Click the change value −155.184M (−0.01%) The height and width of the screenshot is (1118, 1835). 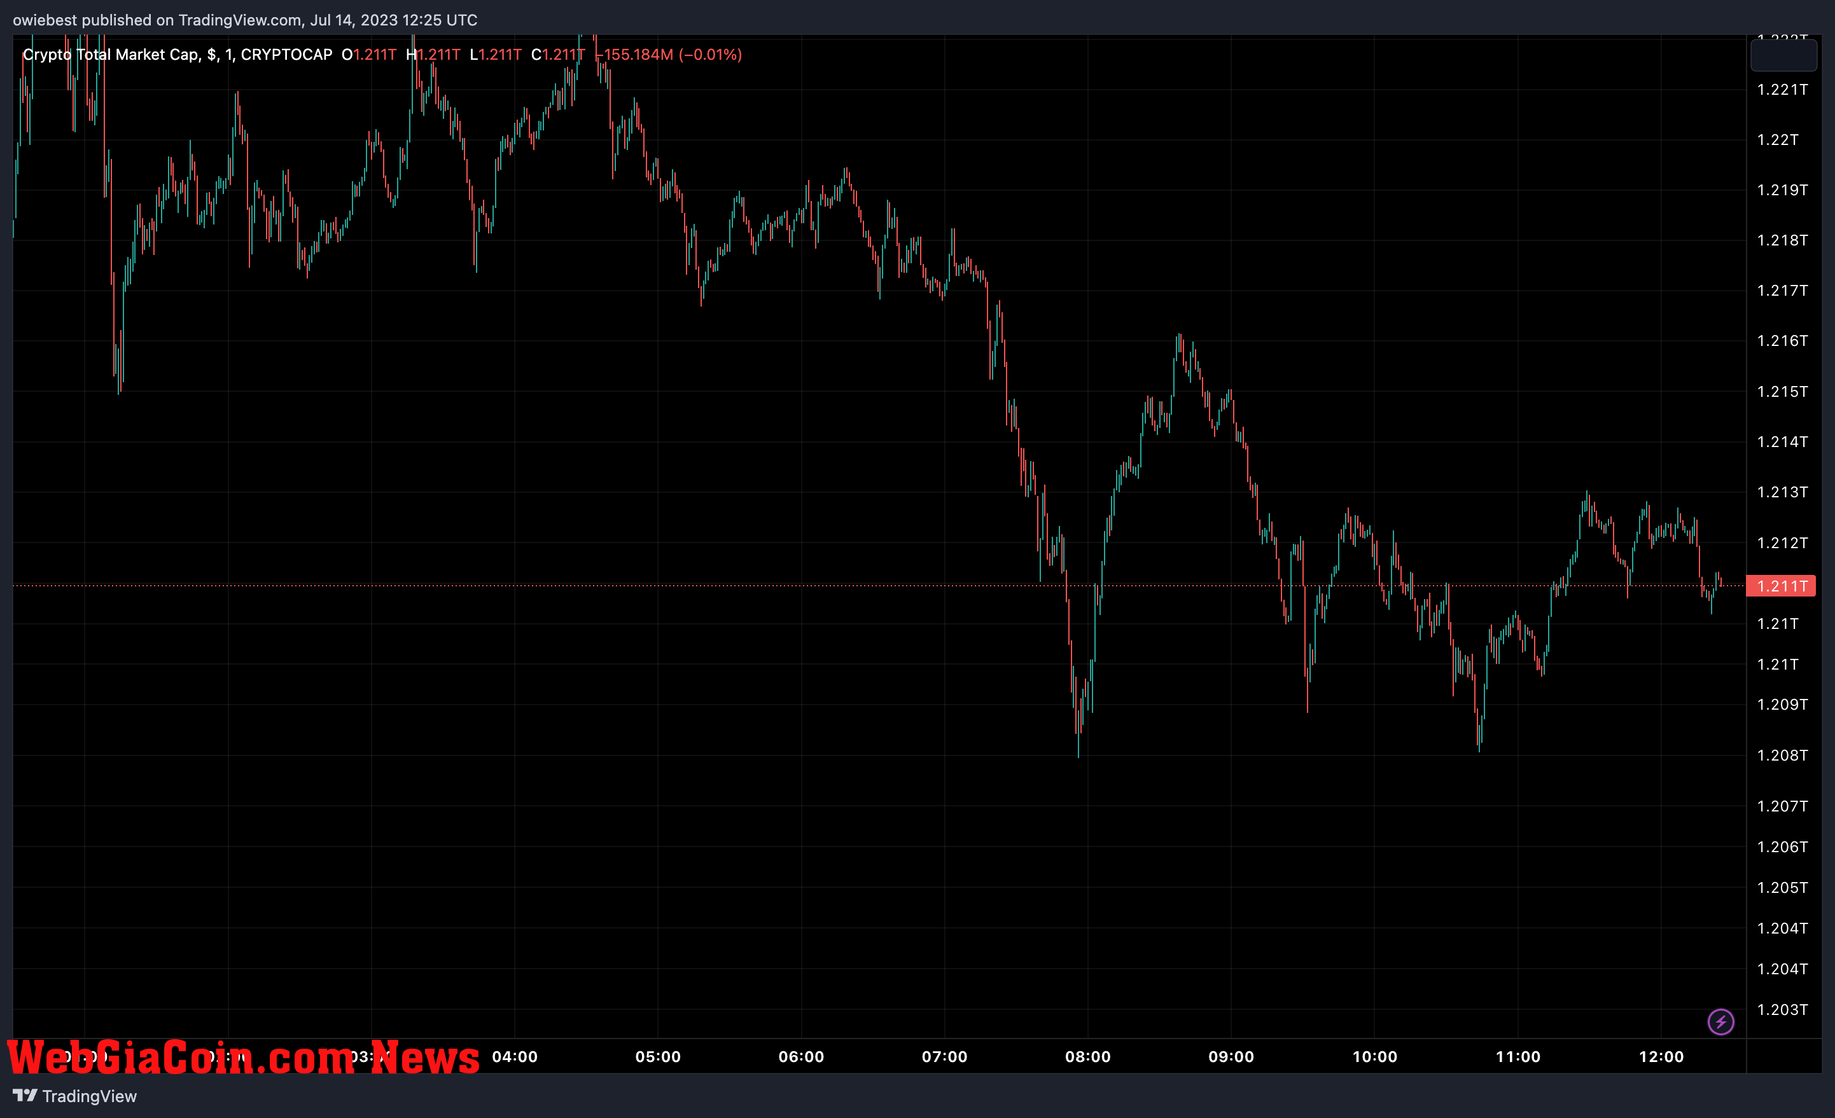pos(670,54)
